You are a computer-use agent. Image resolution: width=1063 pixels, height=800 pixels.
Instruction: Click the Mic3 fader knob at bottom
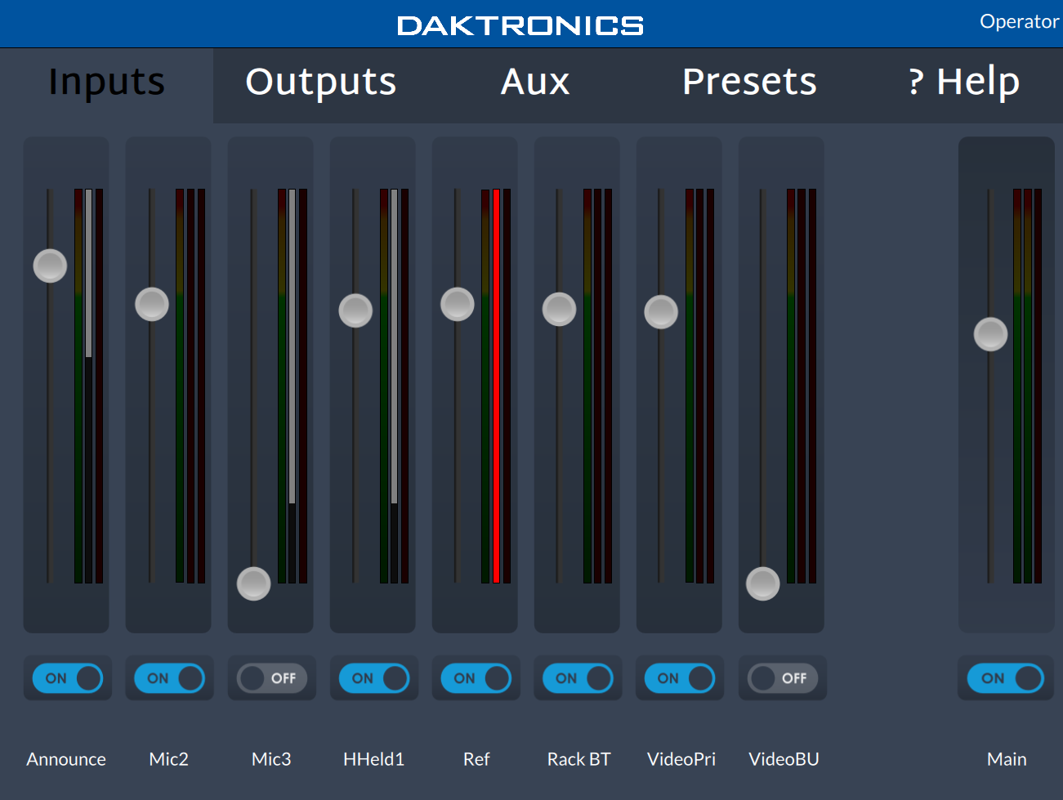(253, 583)
